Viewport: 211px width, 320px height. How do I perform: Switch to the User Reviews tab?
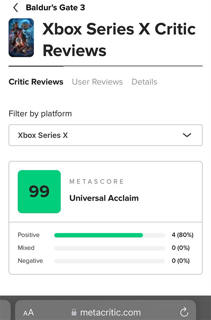pos(97,81)
